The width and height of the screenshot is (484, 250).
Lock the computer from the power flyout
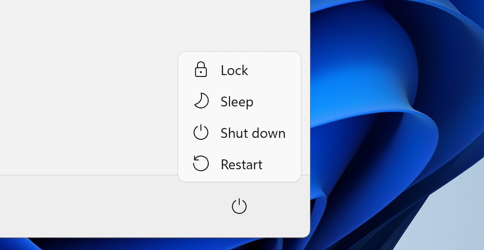tap(234, 70)
